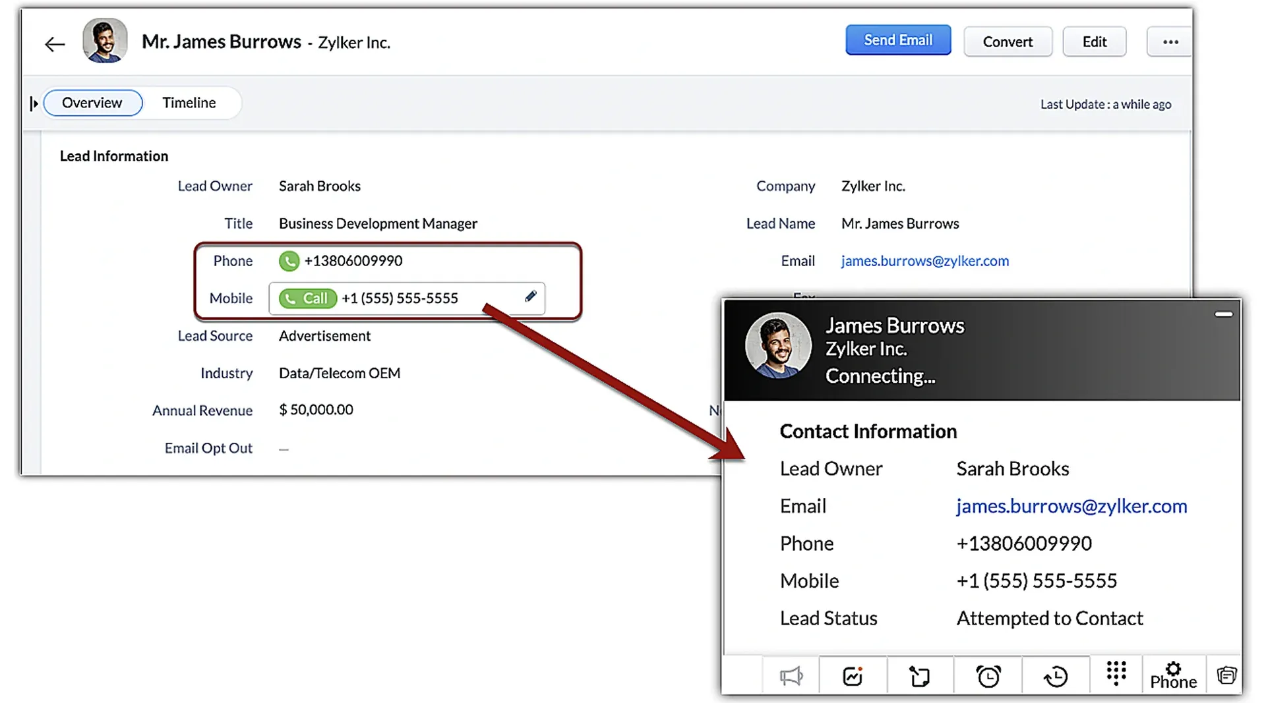The image size is (1266, 703).
Task: Click the green Call button for mobile
Action: pos(308,298)
